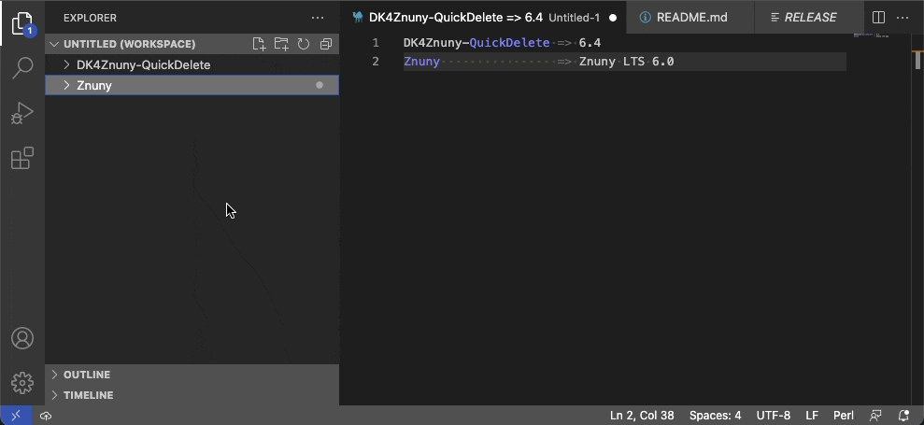The image size is (924, 425).
Task: Open the feedback icon in status bar
Action: coord(876,416)
